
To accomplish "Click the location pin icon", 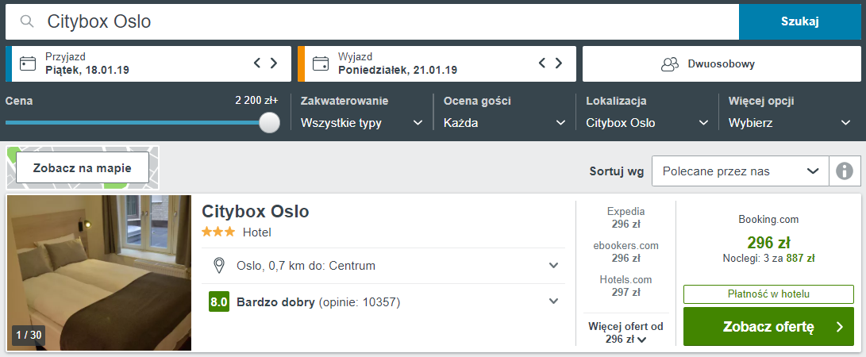I will [220, 265].
